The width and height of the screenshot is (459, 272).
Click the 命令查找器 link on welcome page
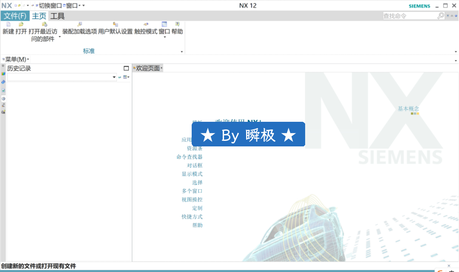click(190, 157)
